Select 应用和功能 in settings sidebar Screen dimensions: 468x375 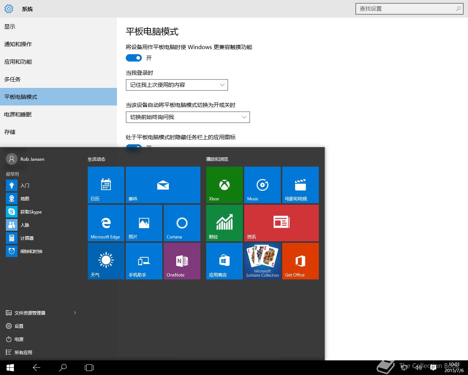click(x=58, y=62)
